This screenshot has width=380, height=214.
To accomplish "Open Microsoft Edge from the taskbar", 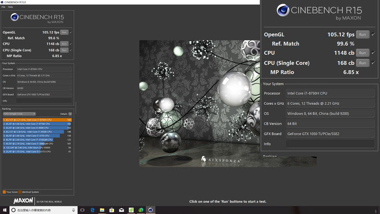I will pos(92,210).
